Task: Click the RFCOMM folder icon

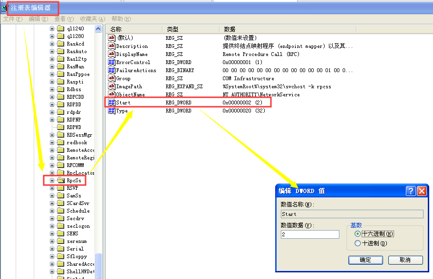Action: 61,165
